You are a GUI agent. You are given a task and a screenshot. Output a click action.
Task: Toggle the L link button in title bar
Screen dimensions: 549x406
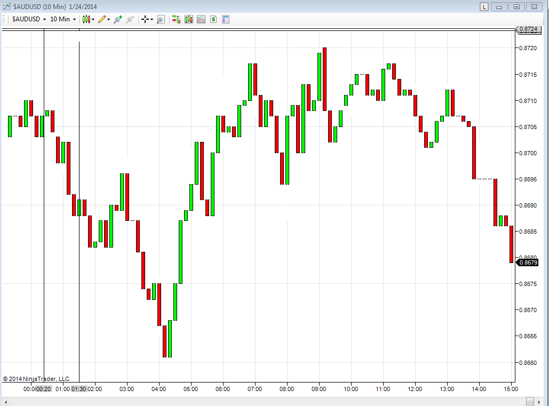(x=484, y=6)
